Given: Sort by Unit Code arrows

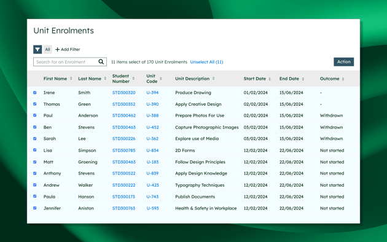Looking at the screenshot, I should pos(161,79).
